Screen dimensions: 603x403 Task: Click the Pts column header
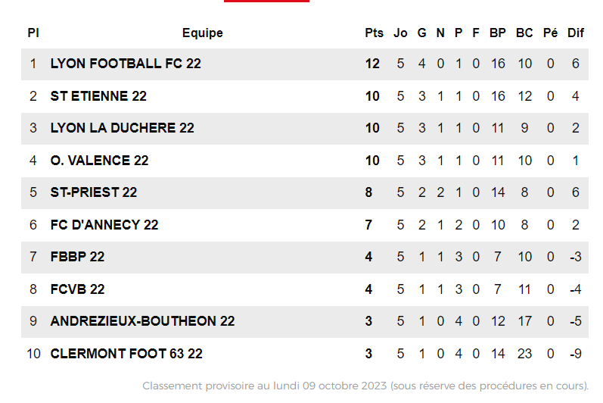[x=374, y=33]
